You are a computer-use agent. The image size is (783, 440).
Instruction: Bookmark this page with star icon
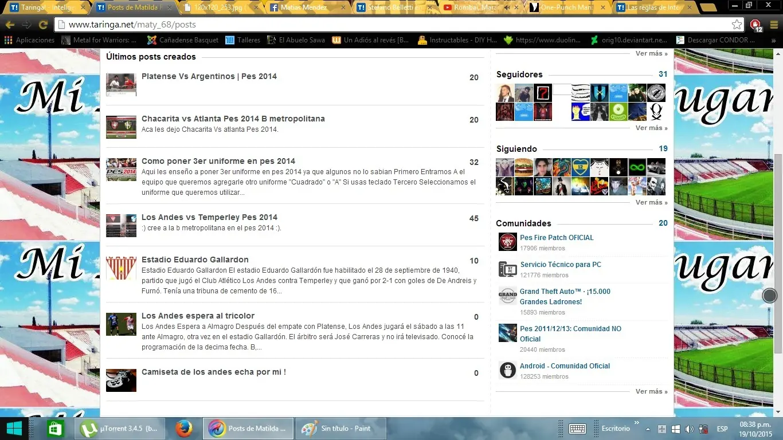737,25
